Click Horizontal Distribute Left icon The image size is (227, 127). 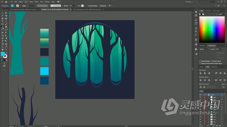click(216, 80)
